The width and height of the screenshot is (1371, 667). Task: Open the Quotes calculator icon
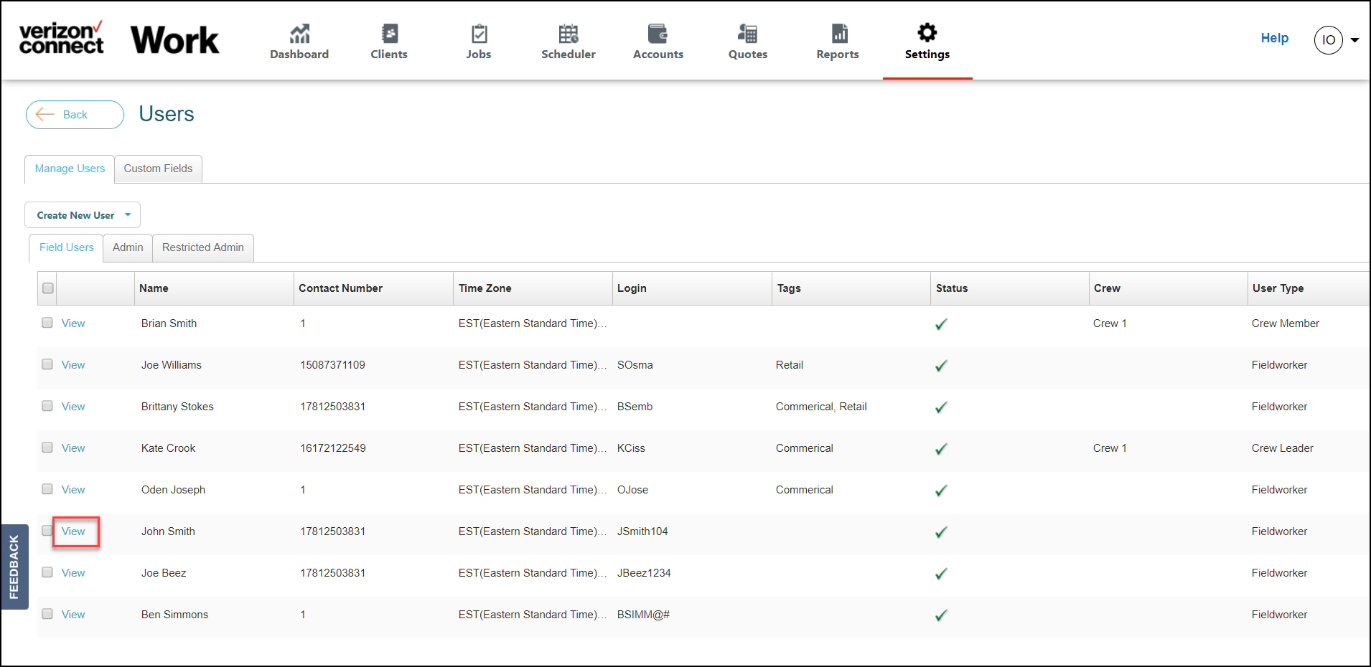747,33
